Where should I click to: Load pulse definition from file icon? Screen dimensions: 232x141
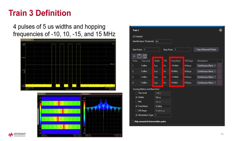[145, 56]
